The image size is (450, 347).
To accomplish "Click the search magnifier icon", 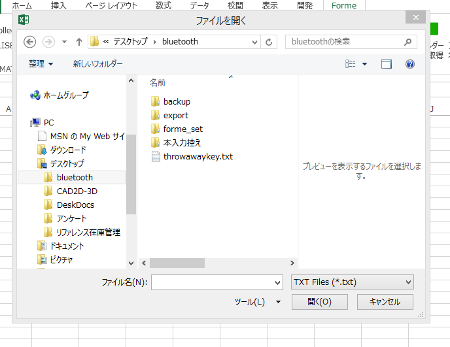I will [x=407, y=42].
